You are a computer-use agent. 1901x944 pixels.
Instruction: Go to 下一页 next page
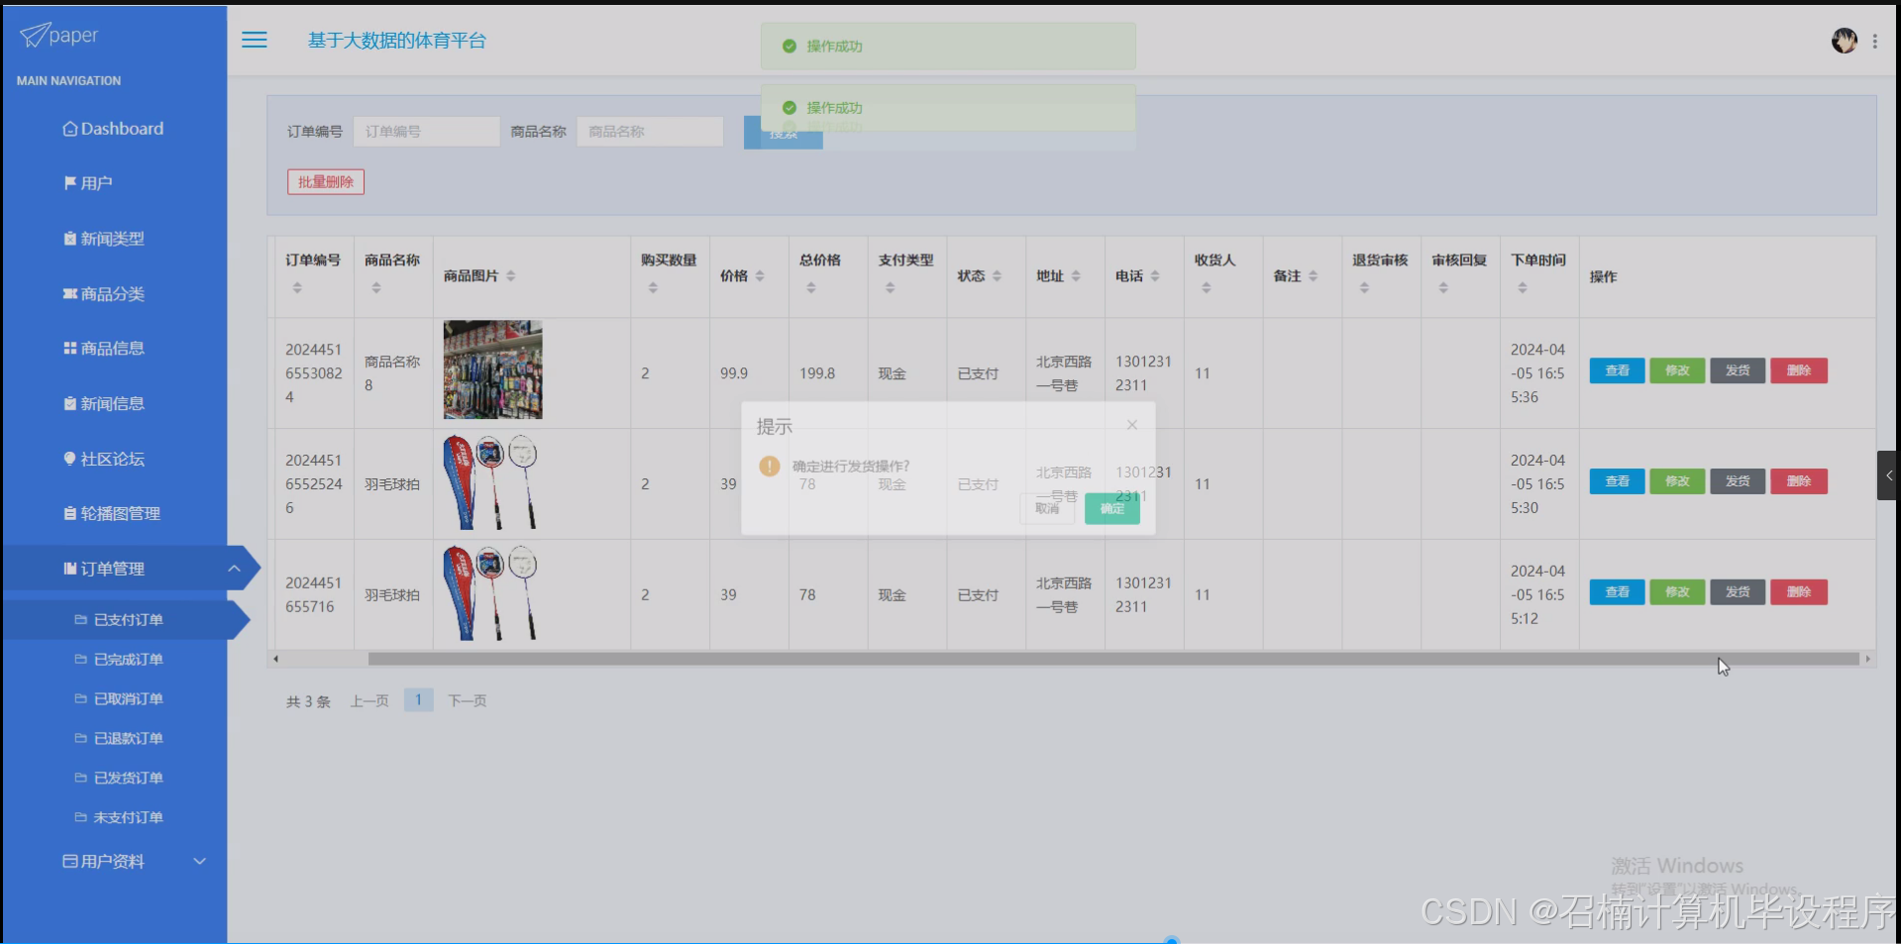pos(468,701)
